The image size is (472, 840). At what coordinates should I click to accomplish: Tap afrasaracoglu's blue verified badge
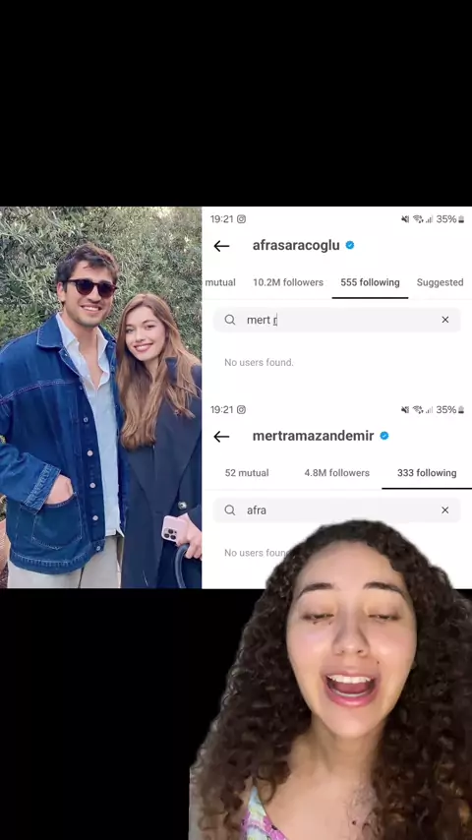[350, 245]
